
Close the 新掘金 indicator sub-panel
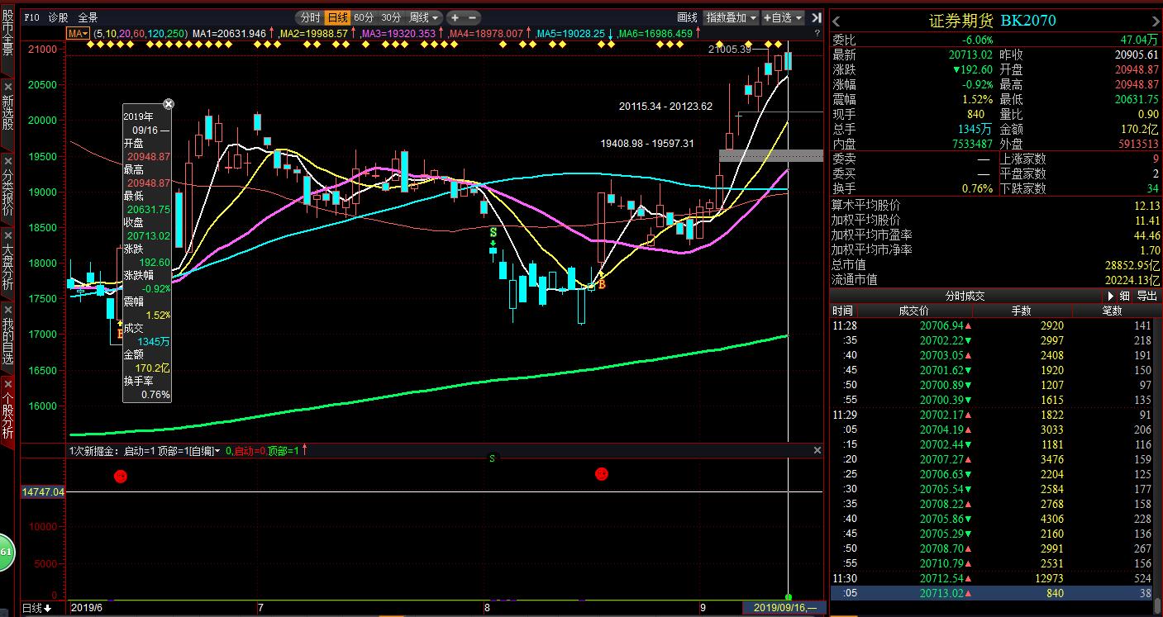click(x=817, y=450)
